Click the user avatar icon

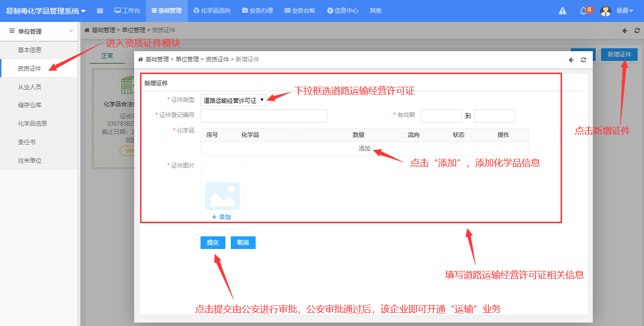click(x=605, y=11)
